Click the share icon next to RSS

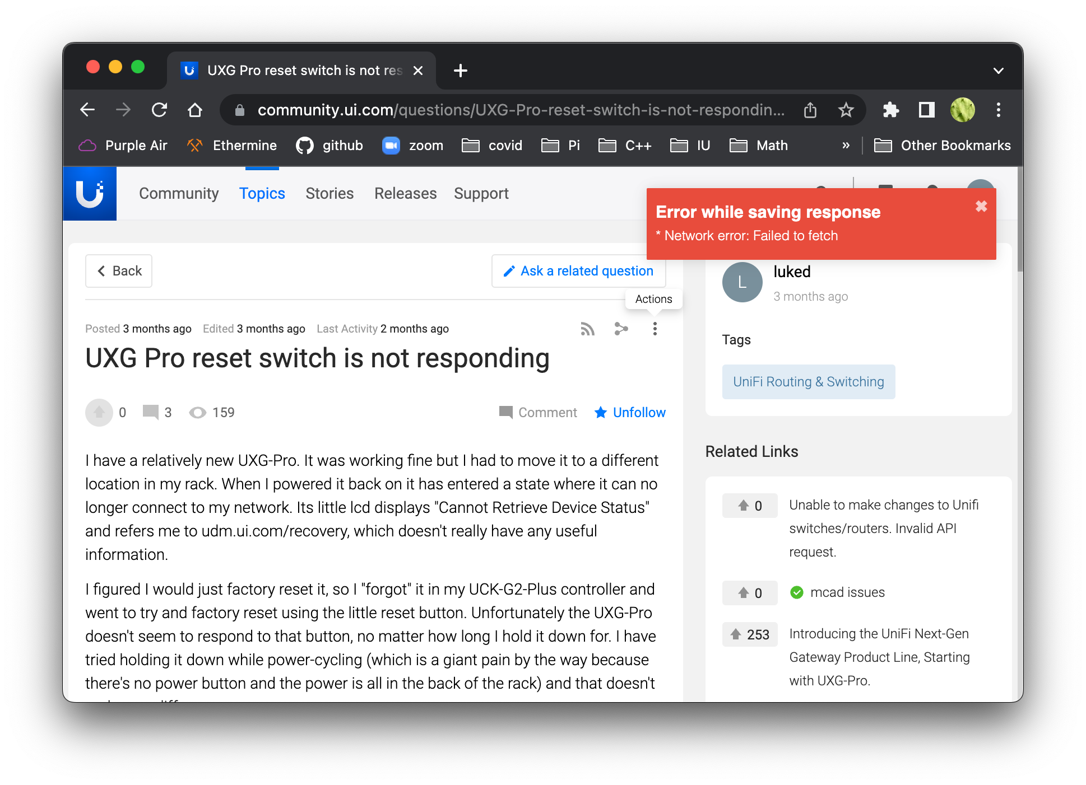(x=621, y=329)
